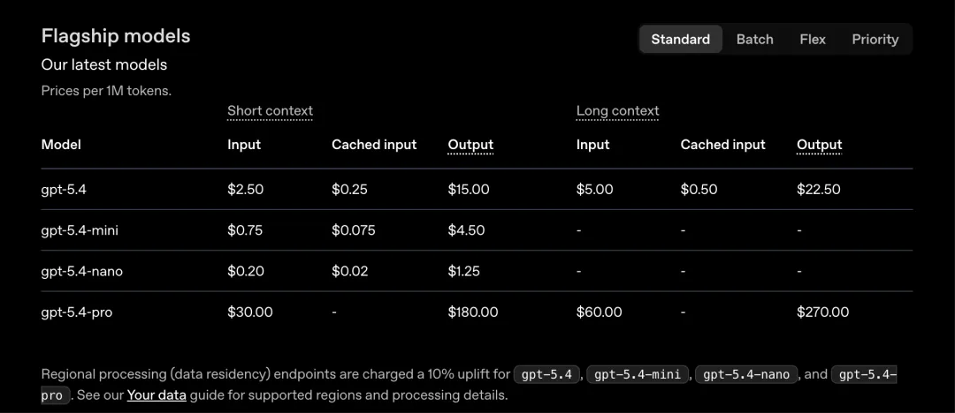Click the $0.075 cached input price
Viewport: 955px width, 413px height.
point(353,230)
